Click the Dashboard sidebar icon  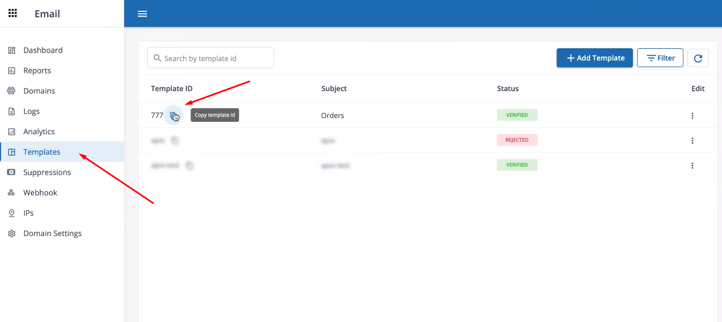coord(12,50)
